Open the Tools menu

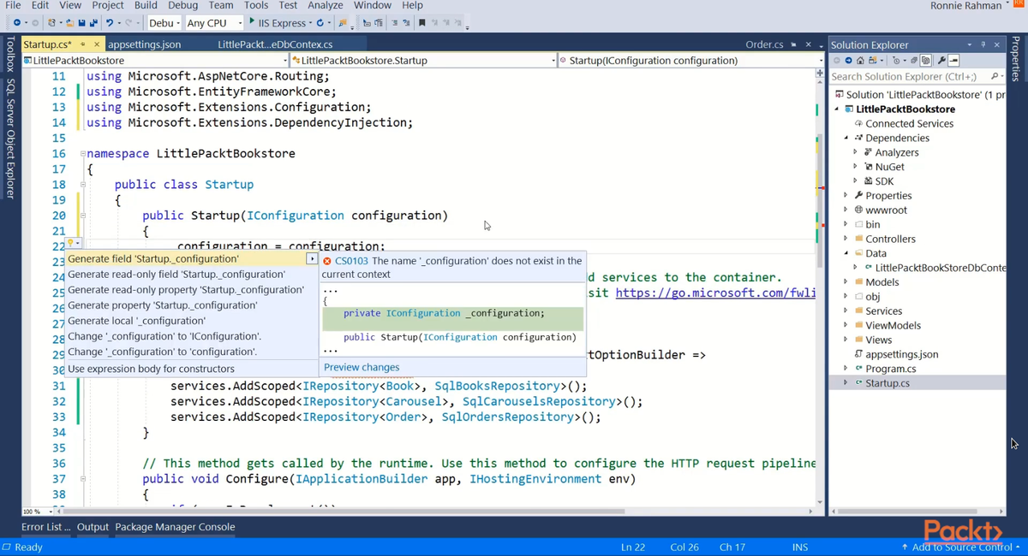click(x=256, y=5)
